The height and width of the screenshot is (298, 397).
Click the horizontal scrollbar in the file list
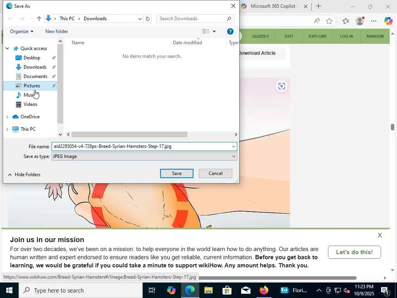[x=129, y=134]
